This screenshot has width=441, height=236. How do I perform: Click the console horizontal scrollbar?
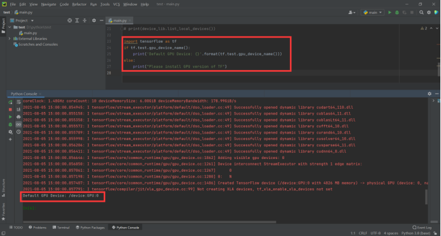tap(150, 222)
